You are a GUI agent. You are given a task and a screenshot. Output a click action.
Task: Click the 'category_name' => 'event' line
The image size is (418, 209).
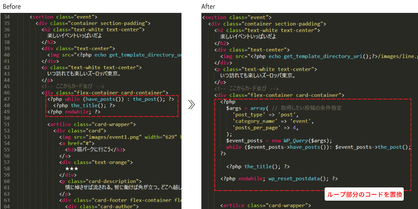click(273, 121)
